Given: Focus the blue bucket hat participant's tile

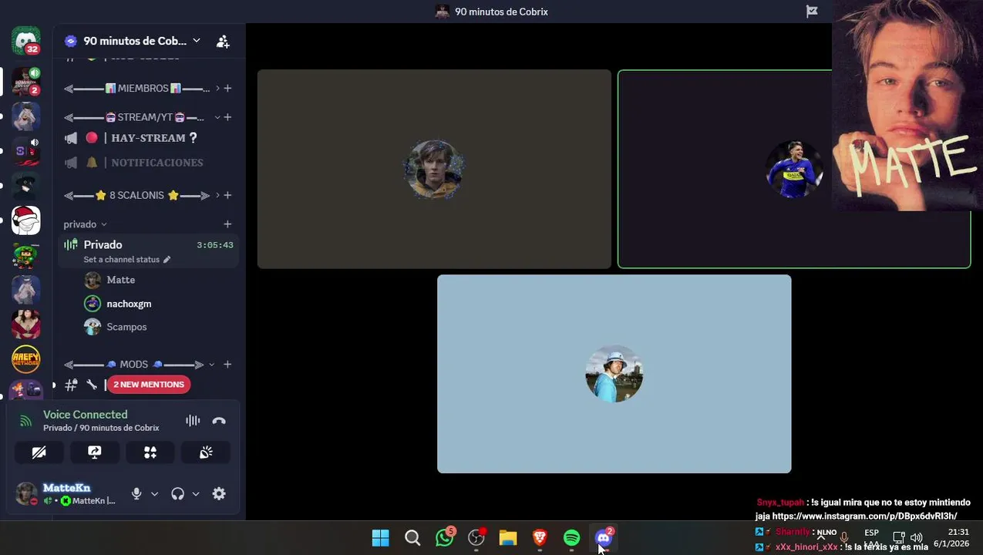Looking at the screenshot, I should 614,374.
